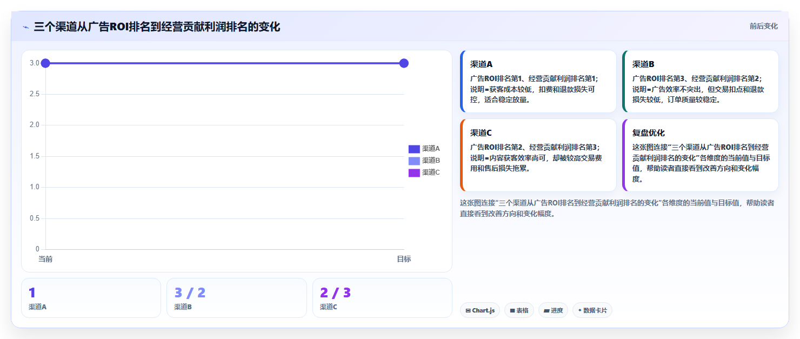Click the 表格 tag
Image resolution: width=800 pixels, height=339 pixels.
(519, 310)
